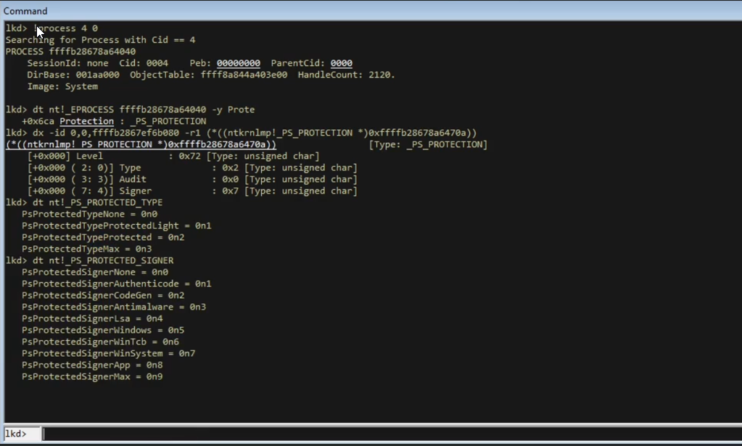Click 'PsProtectedSignerApp = 0n8' line
Image resolution: width=742 pixels, height=446 pixels.
[92, 365]
